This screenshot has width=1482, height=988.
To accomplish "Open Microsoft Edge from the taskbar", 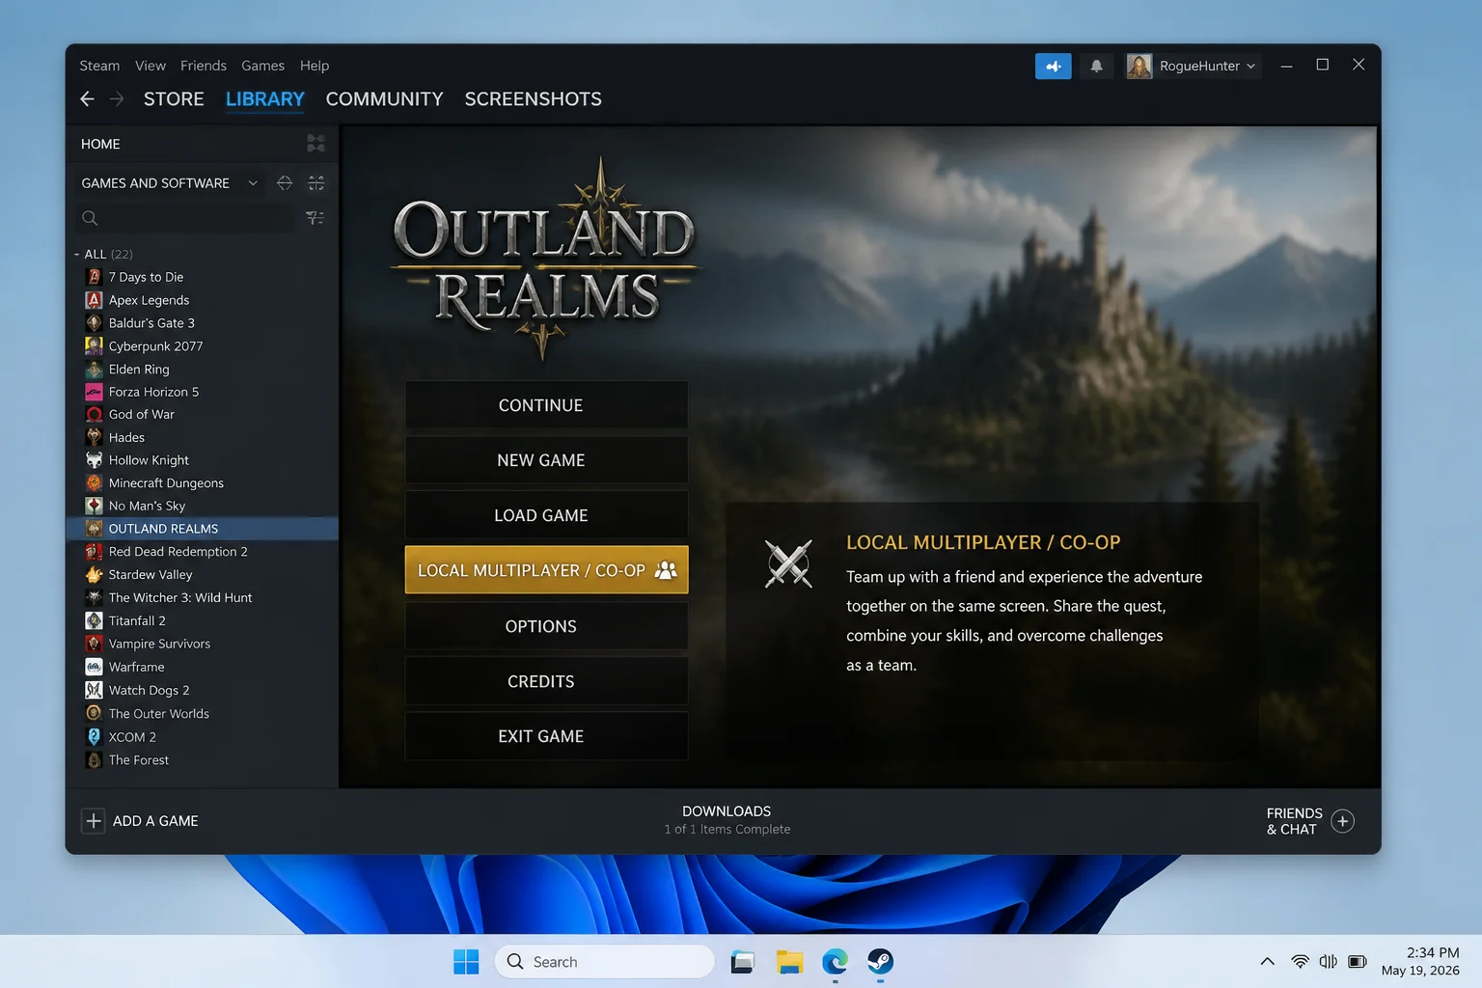I will 835,961.
